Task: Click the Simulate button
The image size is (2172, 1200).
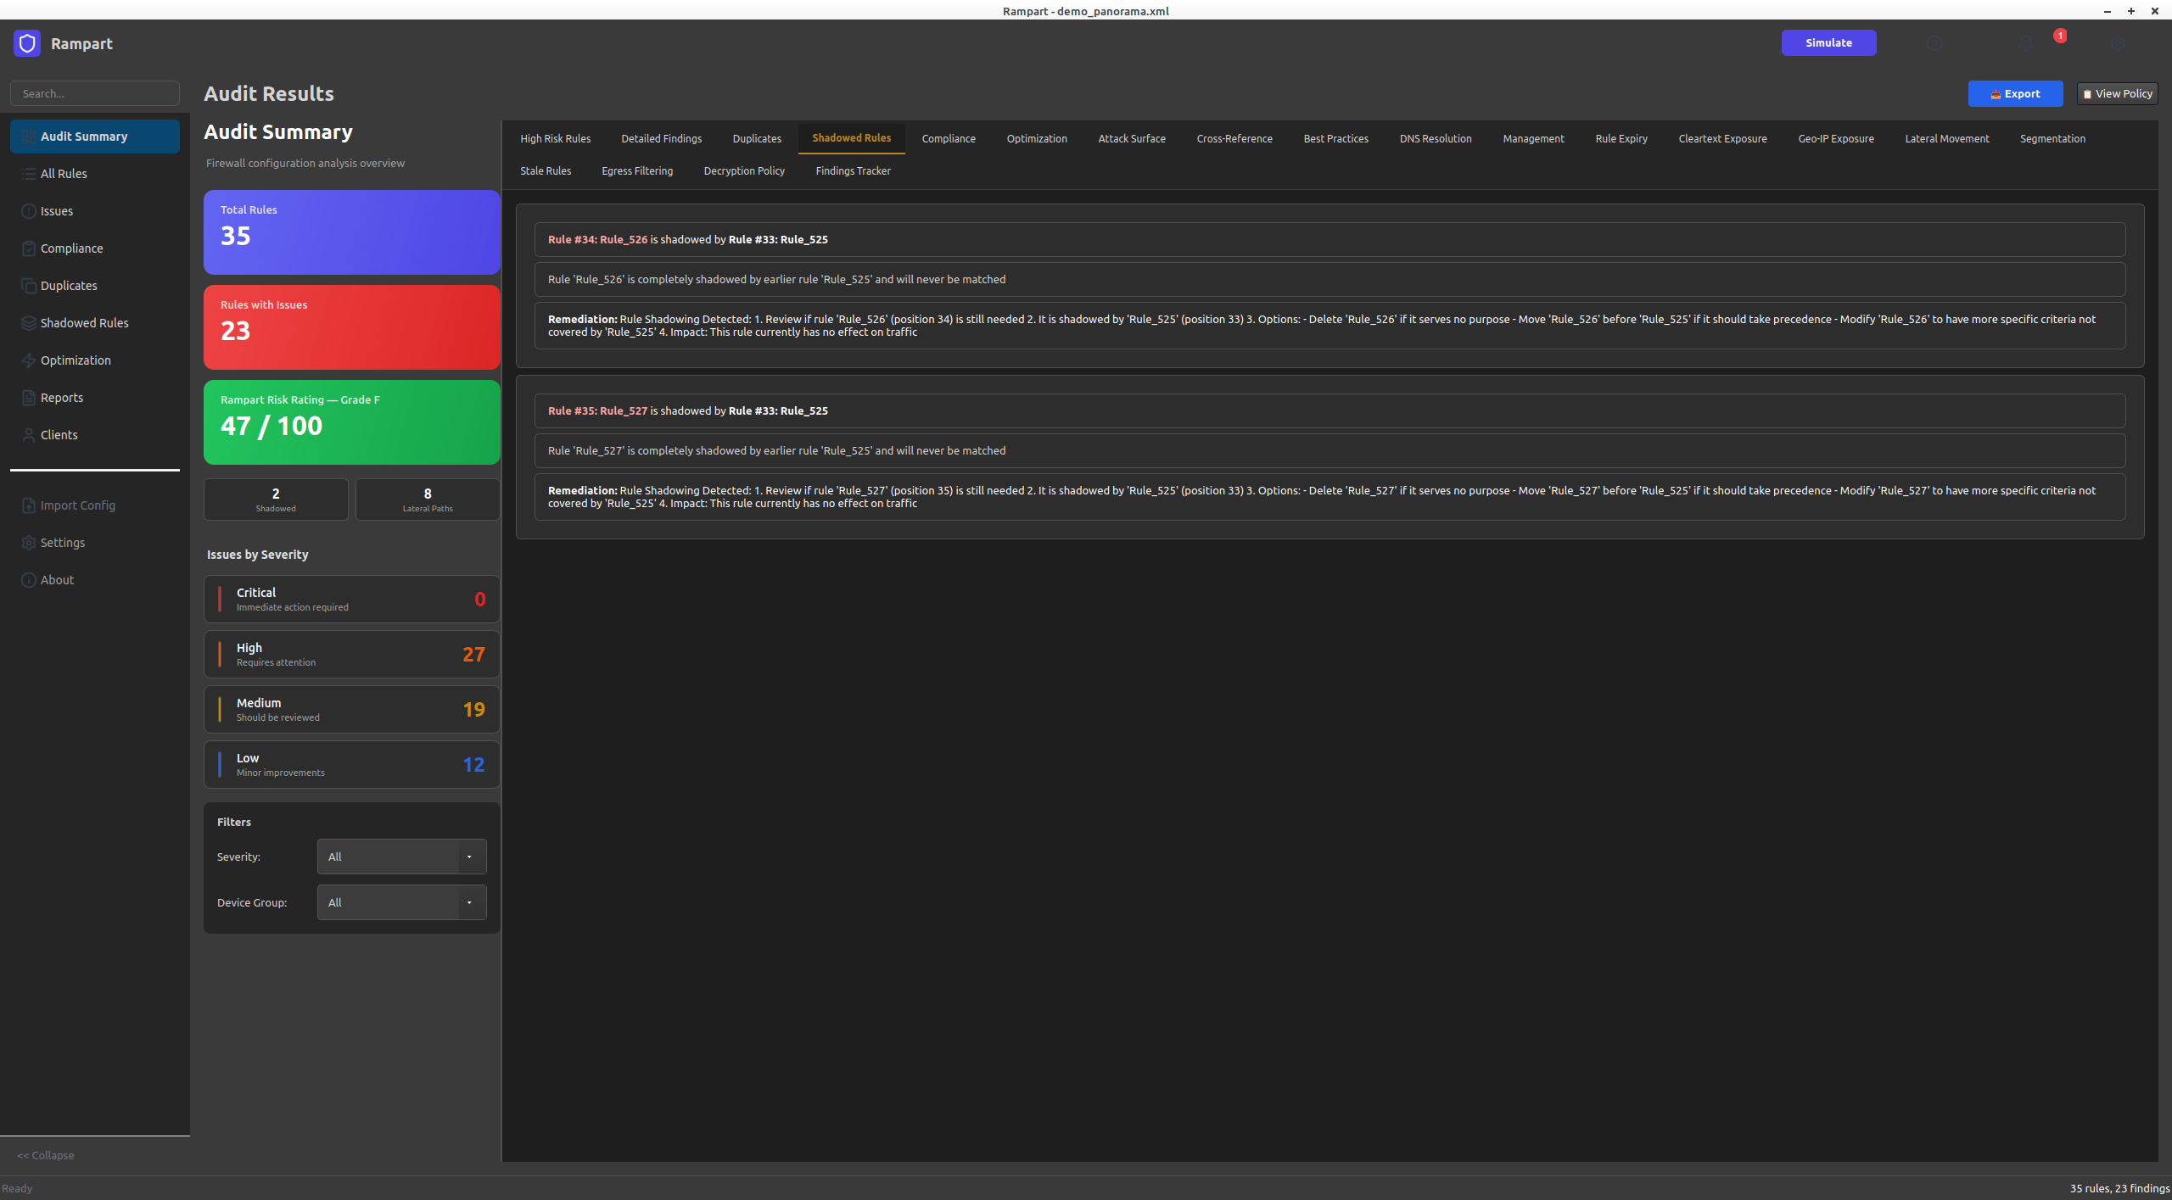Action: click(1828, 42)
